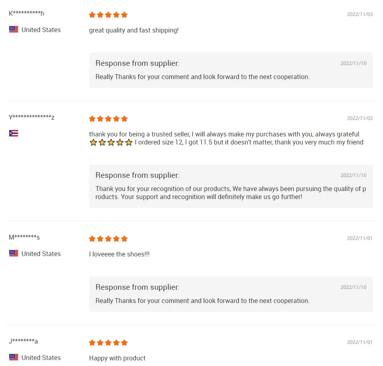Click reviewer name M********s
The image size is (383, 366).
click(25, 237)
